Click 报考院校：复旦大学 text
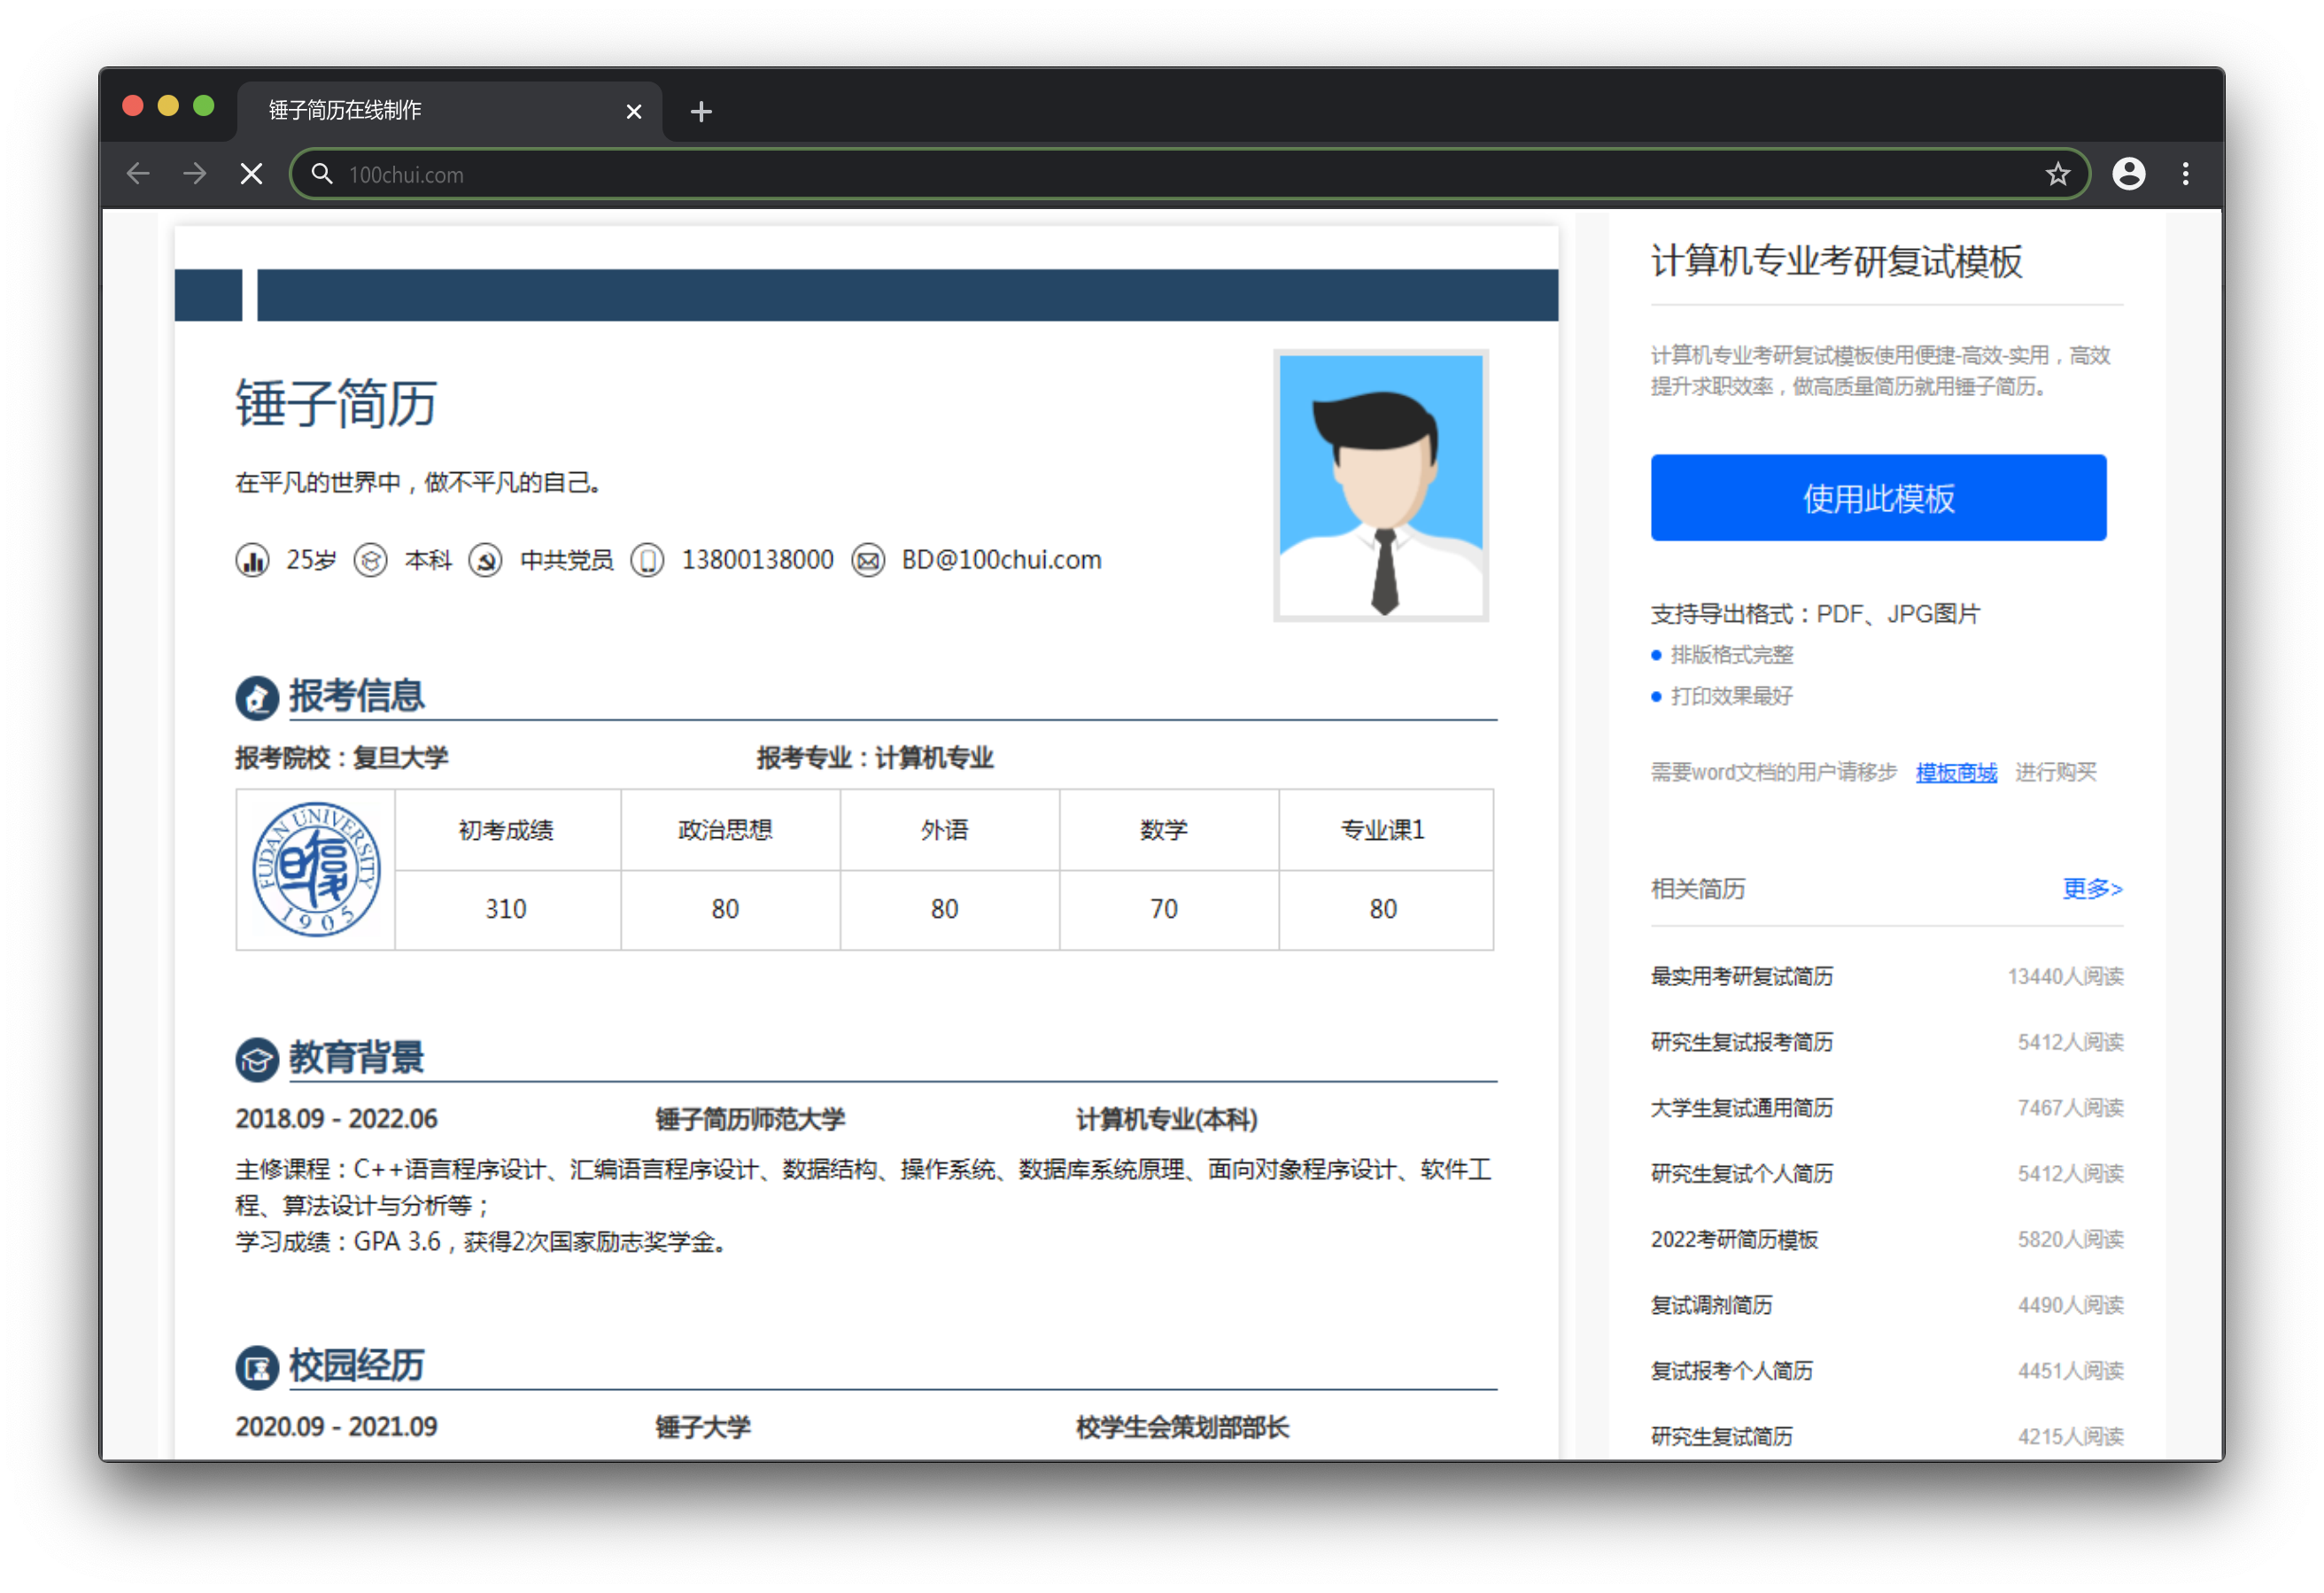 (342, 758)
